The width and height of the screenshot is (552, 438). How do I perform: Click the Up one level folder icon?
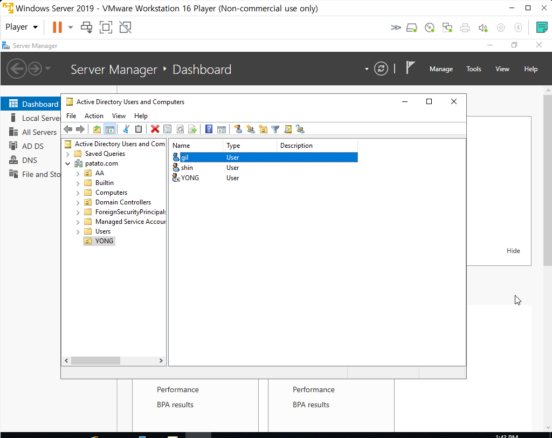pos(97,129)
